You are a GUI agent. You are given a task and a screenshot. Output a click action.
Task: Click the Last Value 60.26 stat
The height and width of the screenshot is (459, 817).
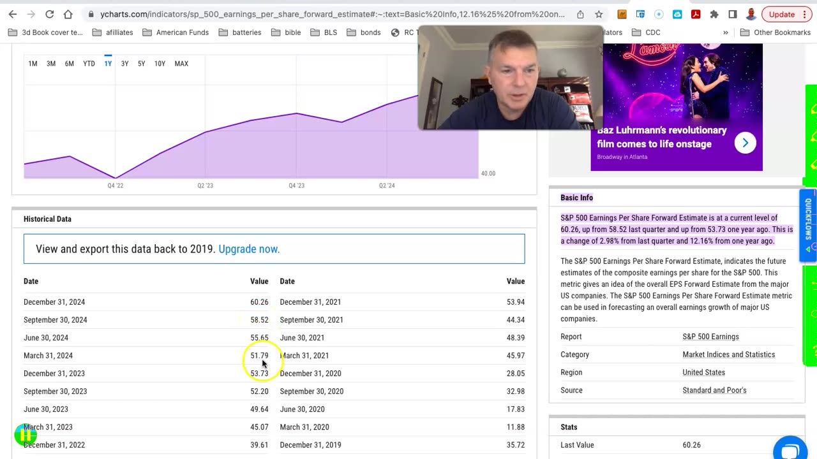(x=691, y=445)
